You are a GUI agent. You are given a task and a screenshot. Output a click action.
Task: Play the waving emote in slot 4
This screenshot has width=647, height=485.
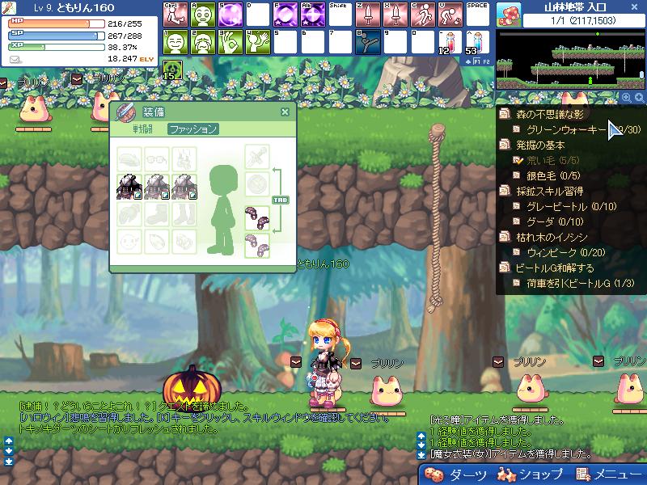point(258,42)
